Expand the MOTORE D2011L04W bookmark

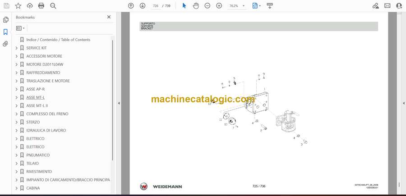coord(17,64)
